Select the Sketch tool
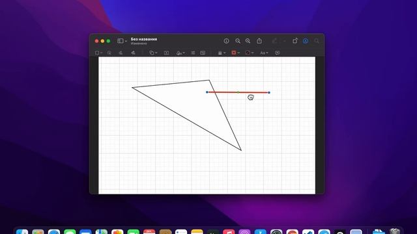The width and height of the screenshot is (417, 234). 121,53
